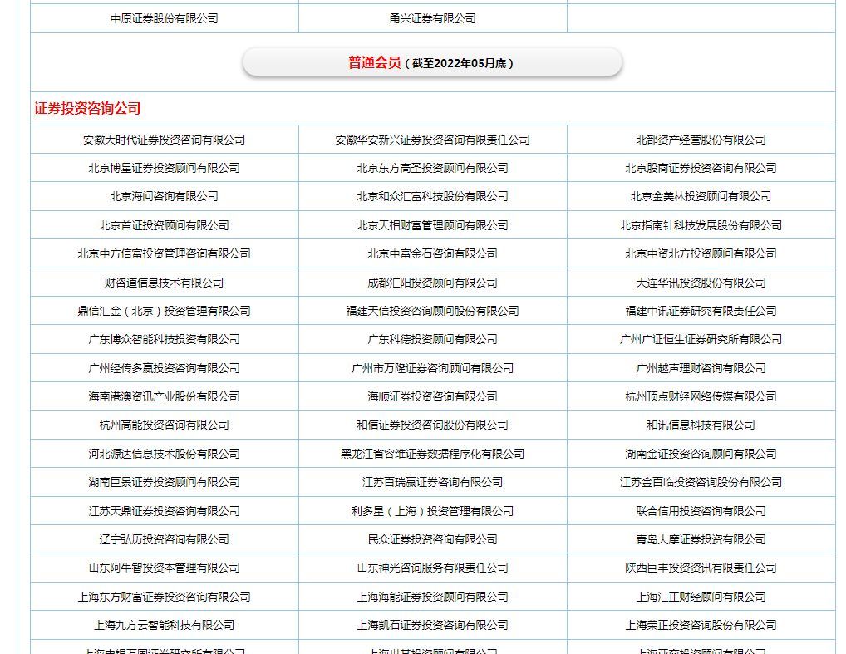Image resolution: width=846 pixels, height=654 pixels.
Task: Select 海南港澳资讯产业股份有限公司
Action: 164,396
